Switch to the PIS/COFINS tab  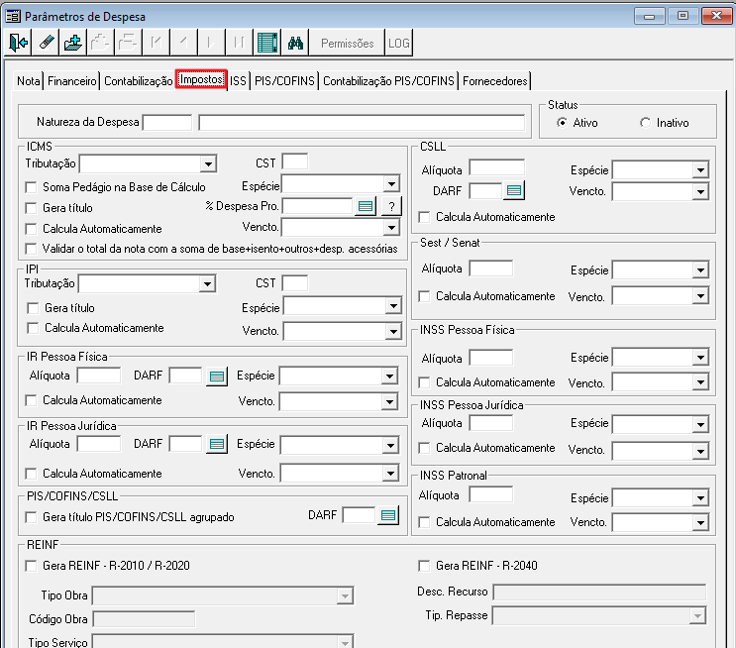click(284, 81)
